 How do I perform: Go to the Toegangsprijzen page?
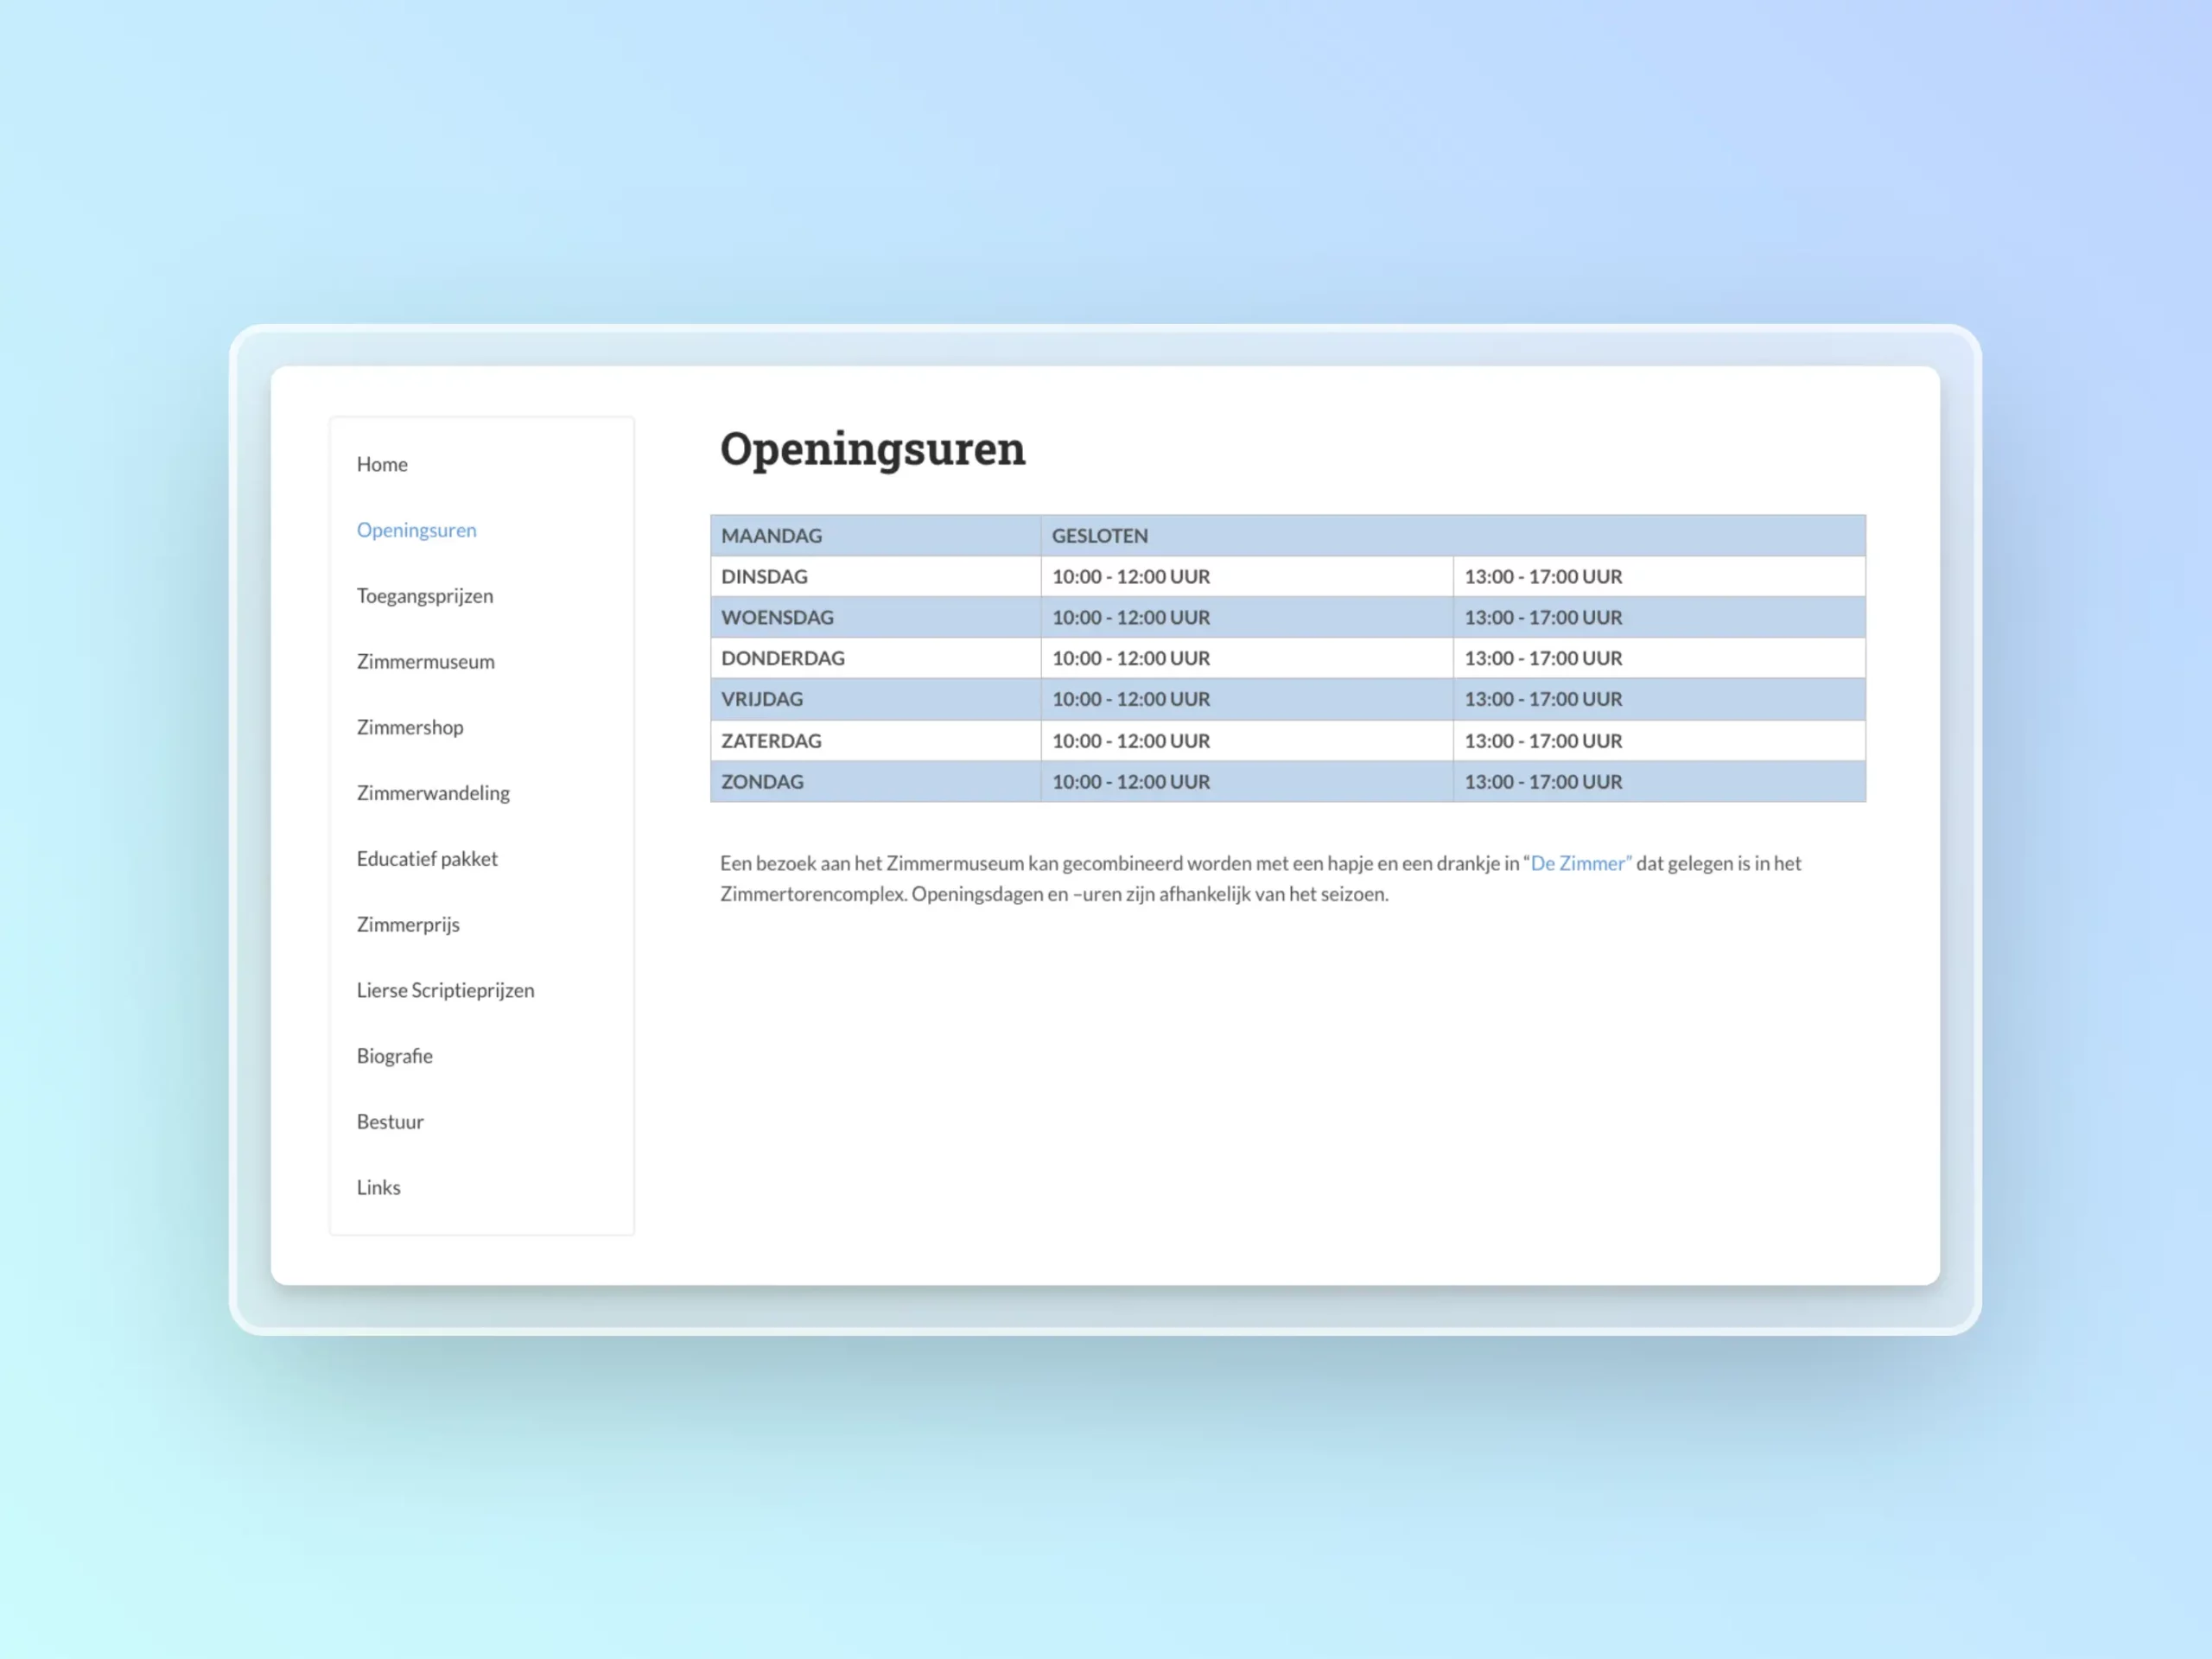point(424,596)
